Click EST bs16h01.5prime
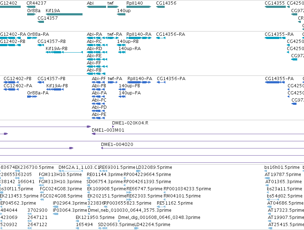This screenshot has height=230, width=304. point(282,167)
